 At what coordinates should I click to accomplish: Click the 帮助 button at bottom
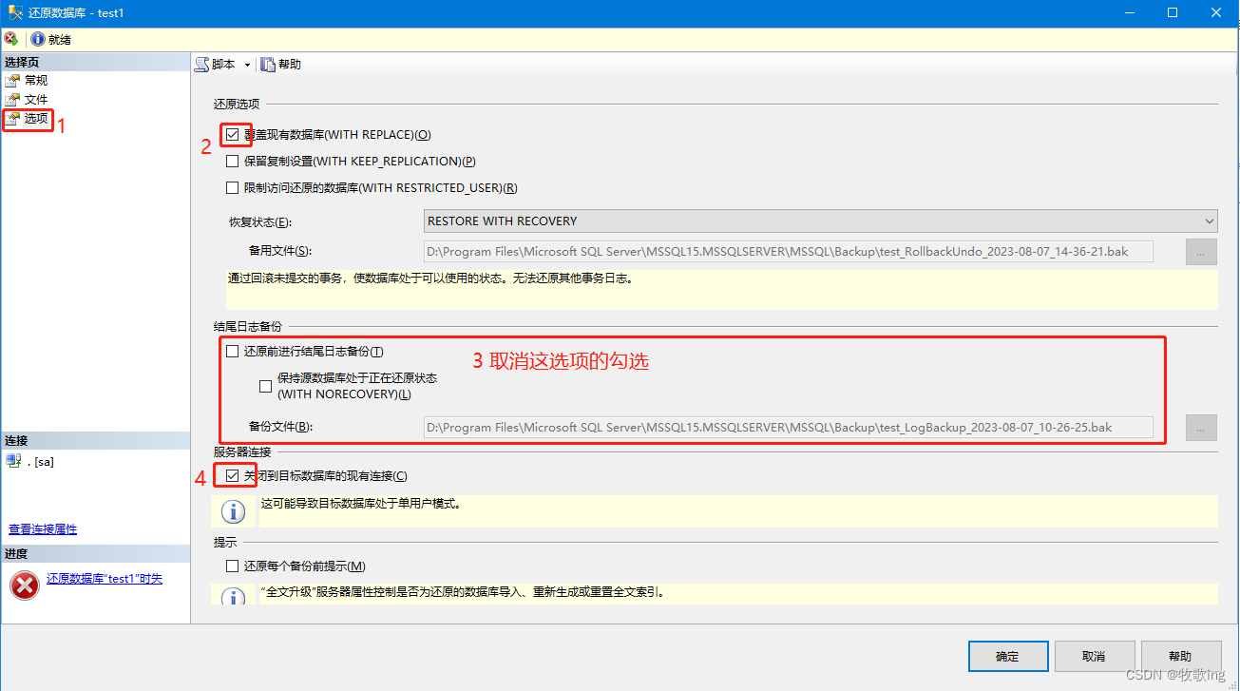click(x=1180, y=656)
